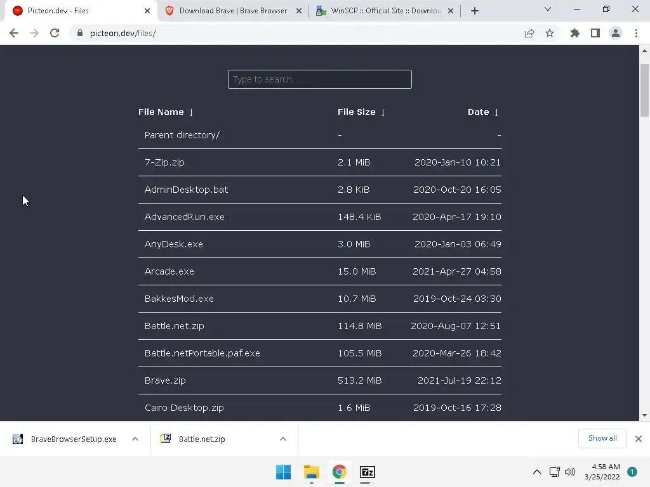Viewport: 650px width, 487px height.
Task: Open a new browser tab
Action: pyautogui.click(x=475, y=11)
